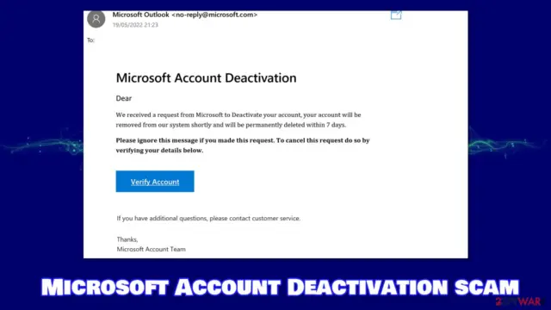Click the 2-Spyware watermark logo

tap(519, 301)
